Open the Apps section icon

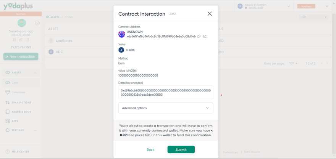8,121
